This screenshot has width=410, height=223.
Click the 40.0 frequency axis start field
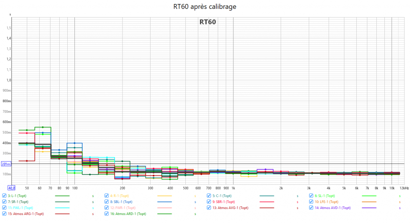(x=11, y=187)
